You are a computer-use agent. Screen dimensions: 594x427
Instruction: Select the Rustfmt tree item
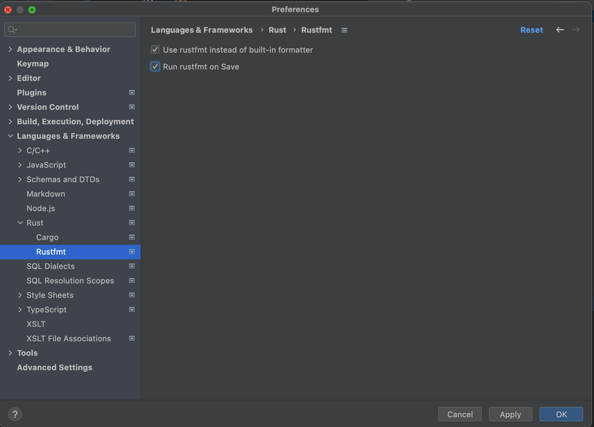click(70, 252)
